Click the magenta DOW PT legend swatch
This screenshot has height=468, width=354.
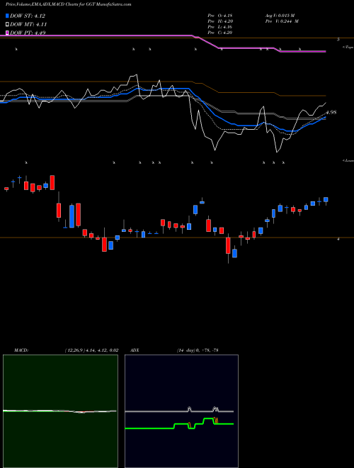tap(8, 33)
